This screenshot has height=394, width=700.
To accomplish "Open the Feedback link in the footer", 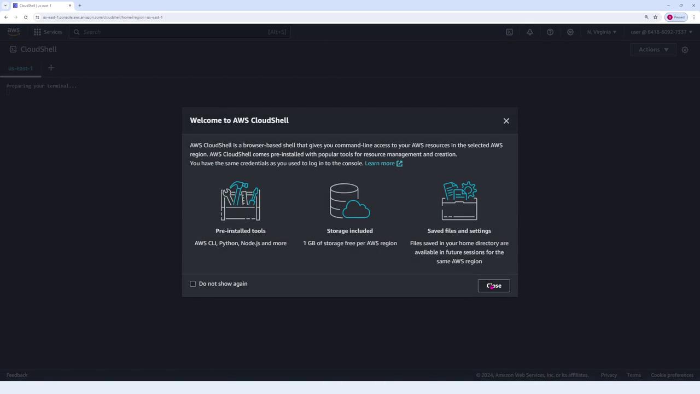I will point(17,375).
